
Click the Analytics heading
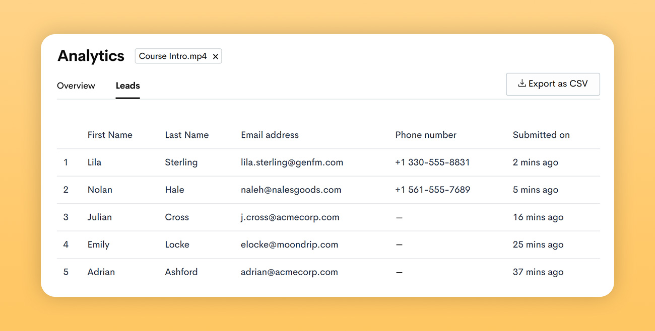(x=91, y=56)
